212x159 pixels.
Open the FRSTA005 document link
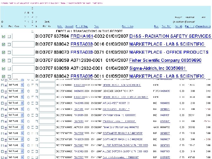82,76
